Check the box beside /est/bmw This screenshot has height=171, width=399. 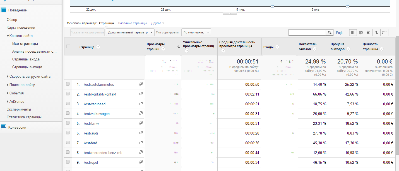(68, 123)
